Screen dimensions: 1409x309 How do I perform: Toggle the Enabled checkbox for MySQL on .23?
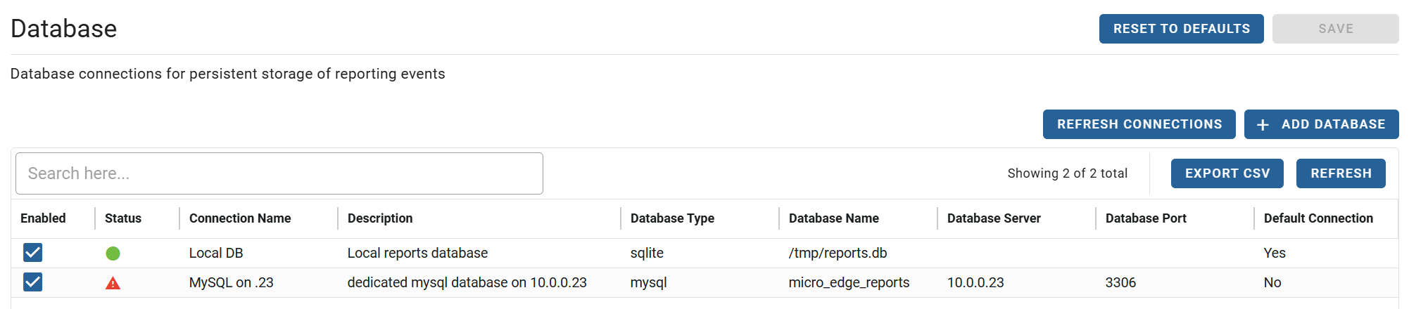point(33,282)
